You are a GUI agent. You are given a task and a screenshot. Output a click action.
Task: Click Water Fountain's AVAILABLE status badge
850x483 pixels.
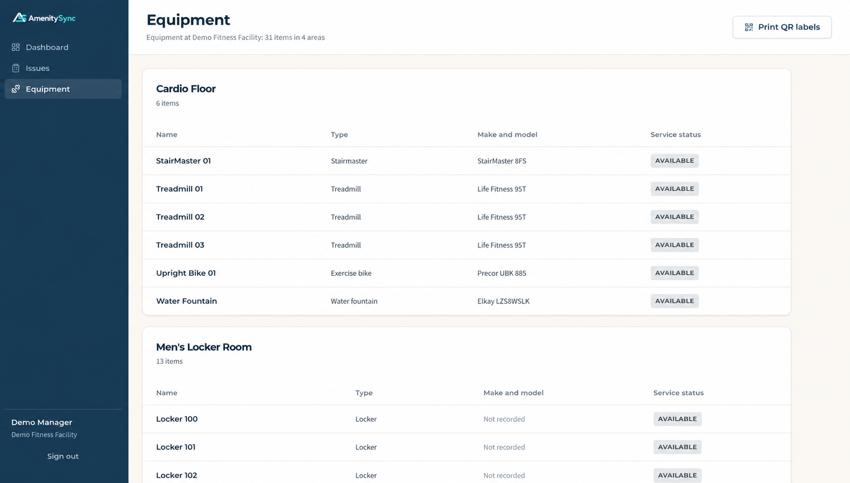[675, 301]
